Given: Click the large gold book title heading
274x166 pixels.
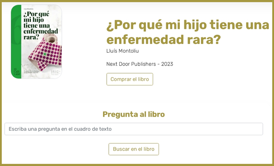Looking at the screenshot, I should (188, 32).
